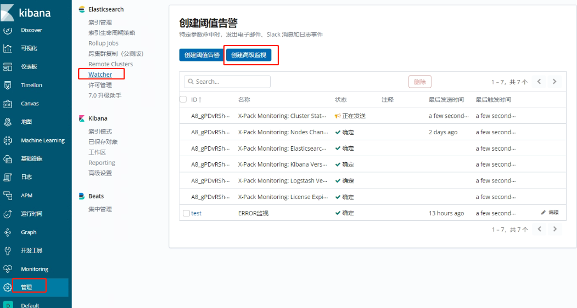The height and width of the screenshot is (308, 577).
Task: Click the 地图 map pin icon
Action: point(8,122)
